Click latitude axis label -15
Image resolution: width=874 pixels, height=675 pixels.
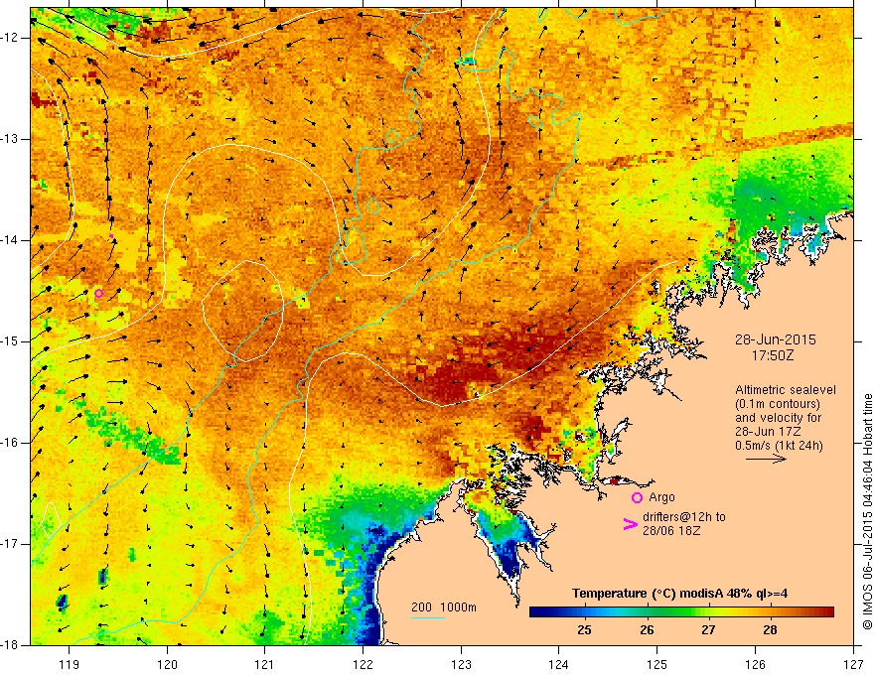pyautogui.click(x=11, y=341)
